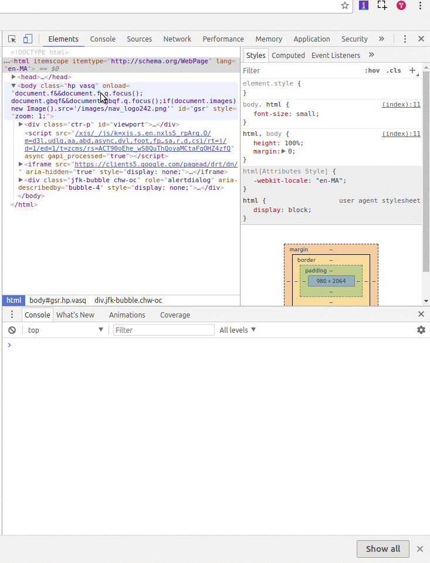Open DevTools three-dot customize menu
Screen dimensions: 430x563
[405, 39]
